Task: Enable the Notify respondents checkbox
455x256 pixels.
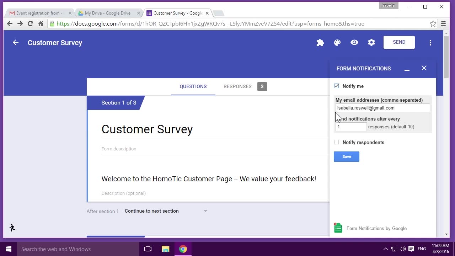Action: (x=337, y=142)
